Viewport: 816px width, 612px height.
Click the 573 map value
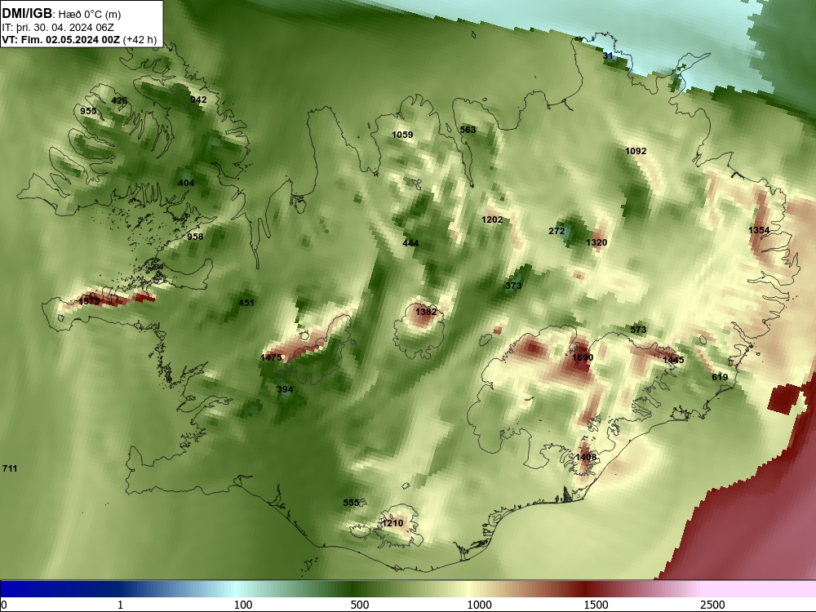pos(638,330)
